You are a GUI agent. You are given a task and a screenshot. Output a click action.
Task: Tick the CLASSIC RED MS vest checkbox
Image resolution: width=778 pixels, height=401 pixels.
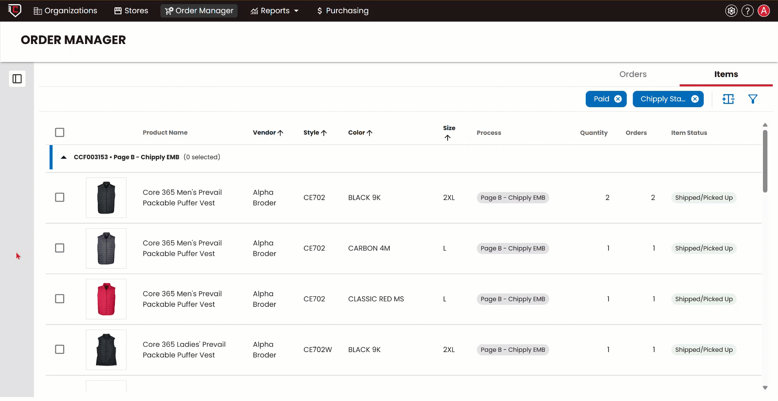pyautogui.click(x=59, y=299)
